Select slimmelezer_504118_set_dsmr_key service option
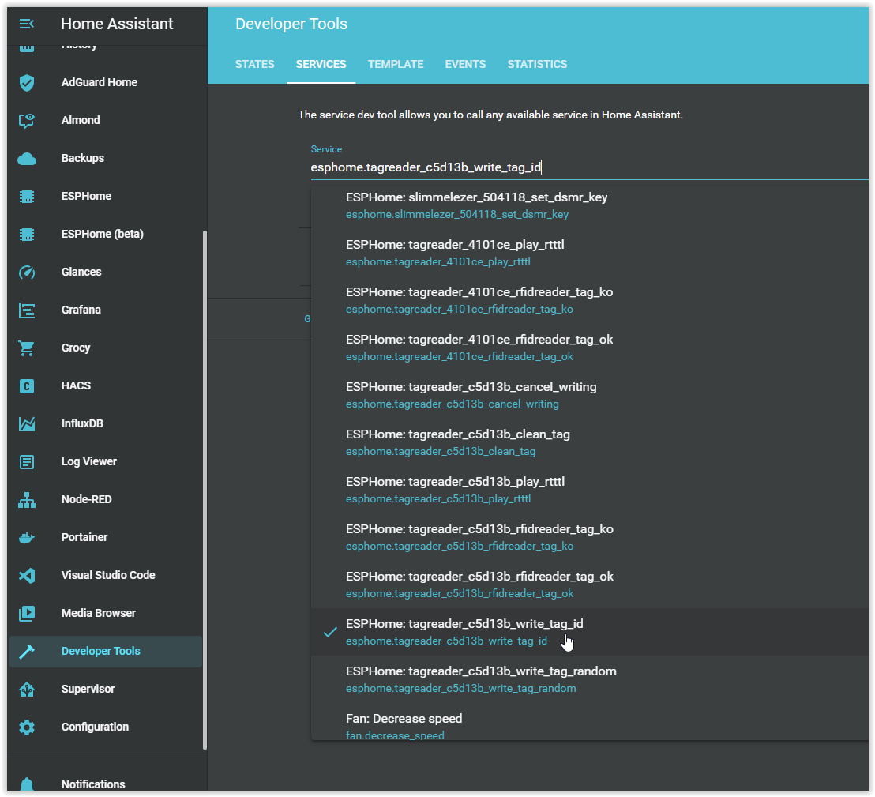Image resolution: width=875 pixels, height=797 pixels. [x=589, y=206]
